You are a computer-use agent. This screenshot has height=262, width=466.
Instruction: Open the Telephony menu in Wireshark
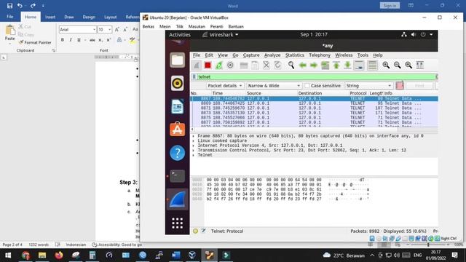pos(320,55)
